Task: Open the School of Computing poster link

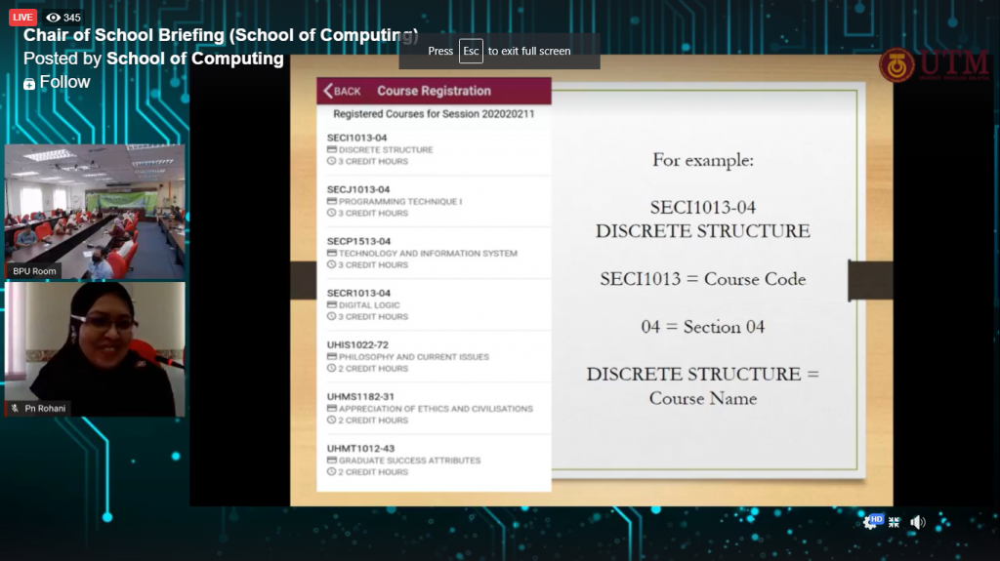Action: [194, 59]
